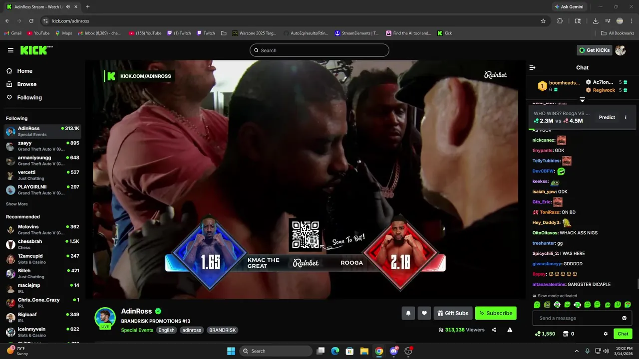Image resolution: width=639 pixels, height=359 pixels.
Task: Click AdinRoss channel avatar with LIVE badge
Action: (x=105, y=318)
